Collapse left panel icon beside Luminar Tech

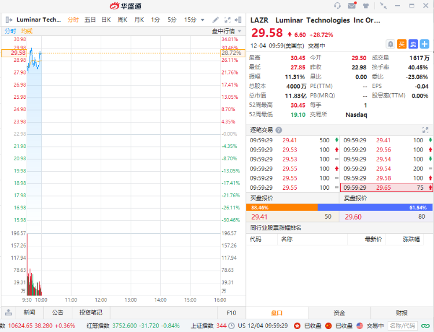pyautogui.click(x=9, y=20)
